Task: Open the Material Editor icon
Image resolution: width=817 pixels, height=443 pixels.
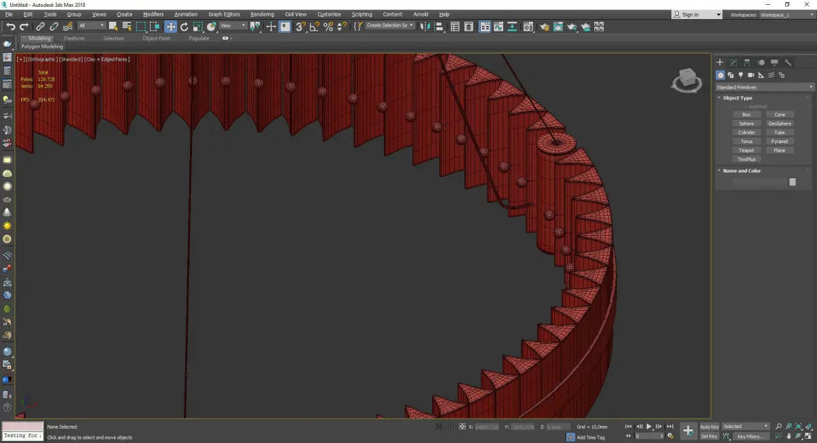Action: pyautogui.click(x=527, y=27)
